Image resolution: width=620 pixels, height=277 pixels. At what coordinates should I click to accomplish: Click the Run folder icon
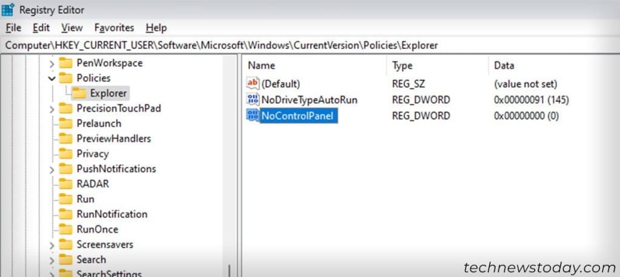point(65,199)
